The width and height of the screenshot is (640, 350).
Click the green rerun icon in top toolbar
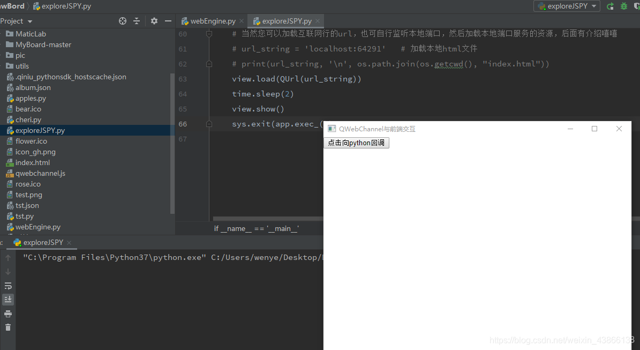click(610, 6)
